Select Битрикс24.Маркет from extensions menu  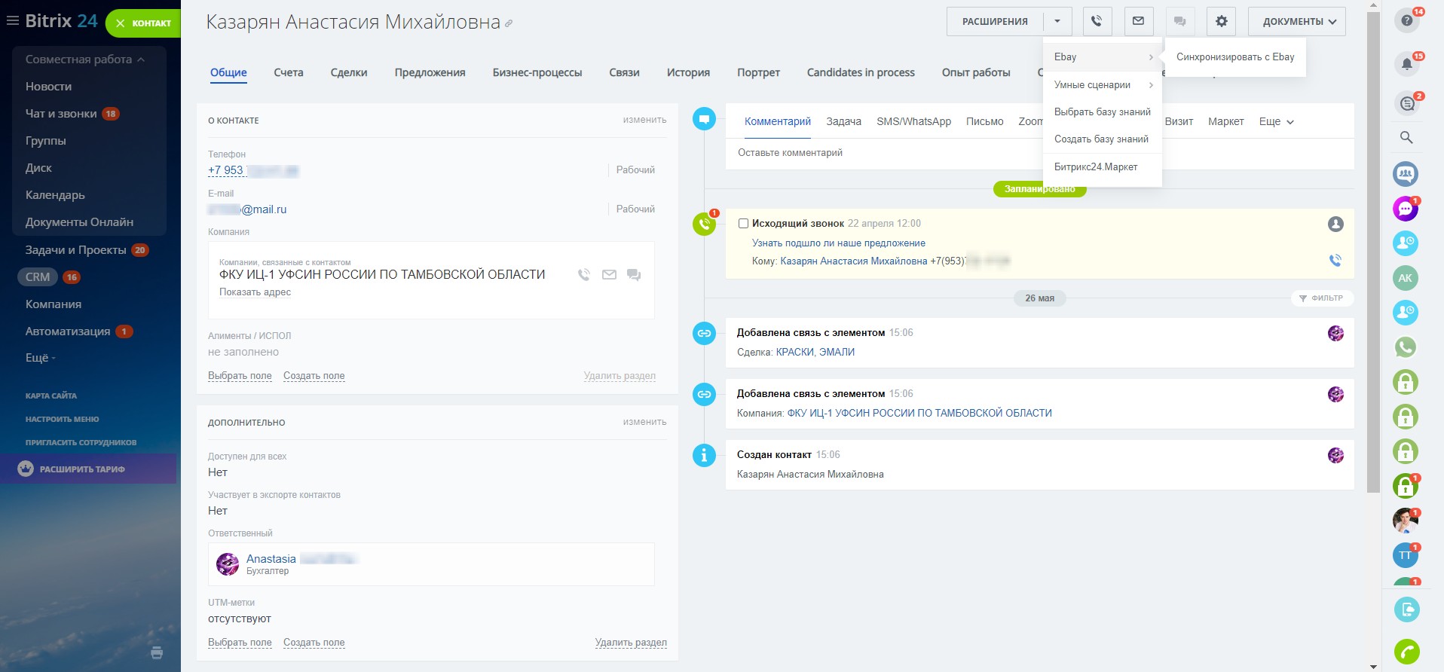[x=1096, y=166]
